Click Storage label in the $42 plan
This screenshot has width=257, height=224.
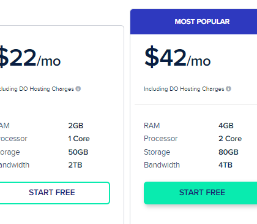[x=157, y=152]
